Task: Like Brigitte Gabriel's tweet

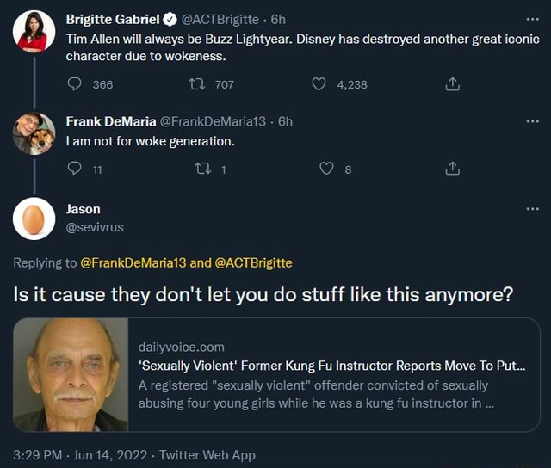Action: tap(319, 84)
